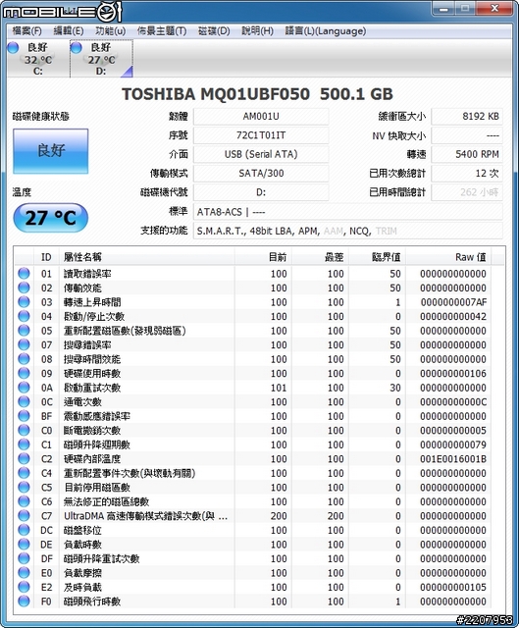Click the status icon for attribute 02 傳輸效能
Viewport: 519px width, 628px height.
[x=24, y=288]
